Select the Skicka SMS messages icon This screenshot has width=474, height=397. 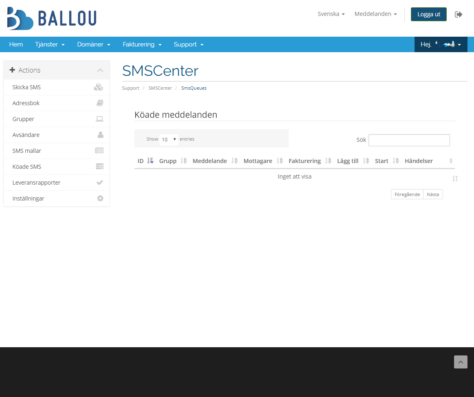coord(99,87)
